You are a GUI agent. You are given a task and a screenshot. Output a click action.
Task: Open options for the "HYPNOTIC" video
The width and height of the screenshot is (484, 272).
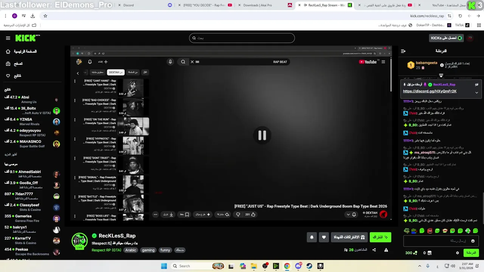point(75,139)
